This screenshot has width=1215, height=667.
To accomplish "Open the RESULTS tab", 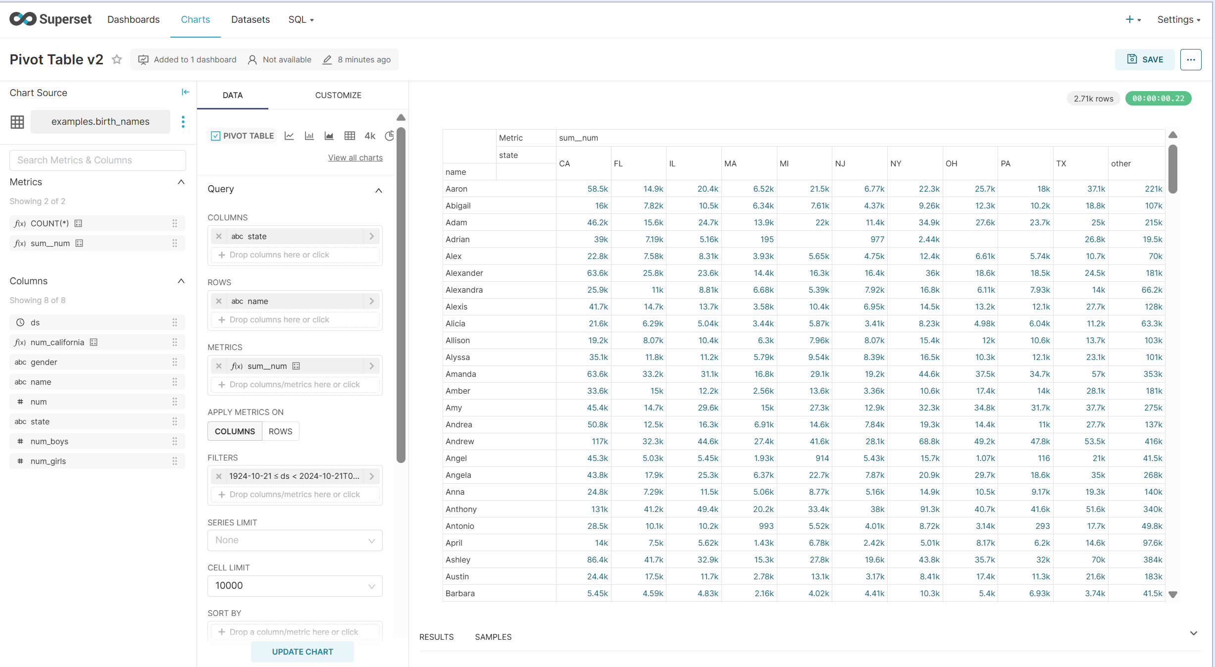I will click(x=436, y=637).
